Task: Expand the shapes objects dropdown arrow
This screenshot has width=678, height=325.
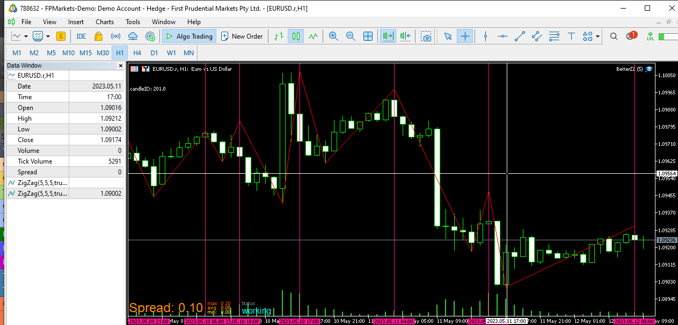Action: (598, 36)
